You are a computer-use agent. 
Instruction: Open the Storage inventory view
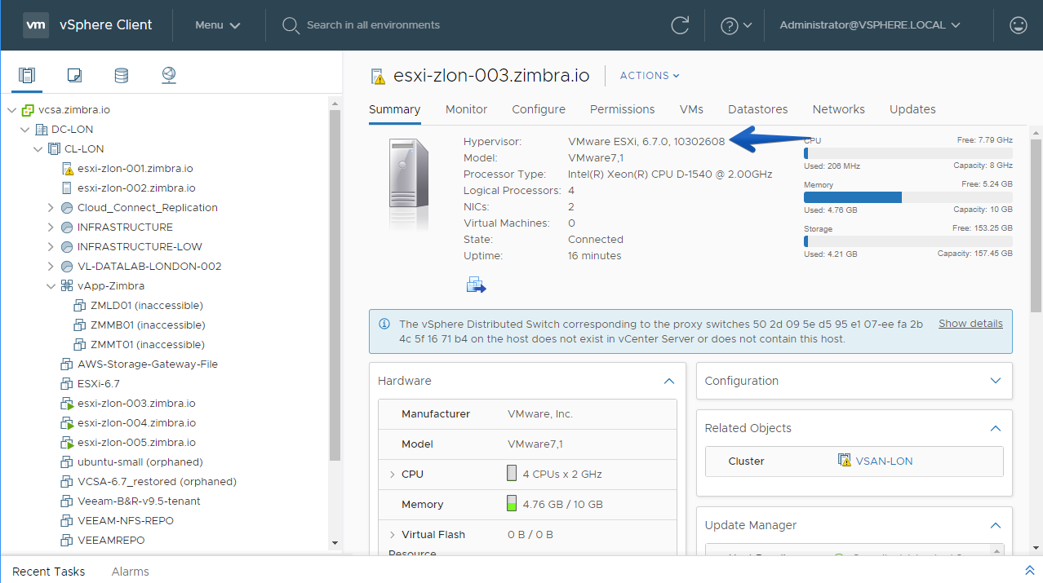point(121,76)
